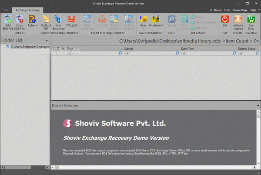Open the About menu
The width and height of the screenshot is (261, 175).
pyautogui.click(x=217, y=10)
